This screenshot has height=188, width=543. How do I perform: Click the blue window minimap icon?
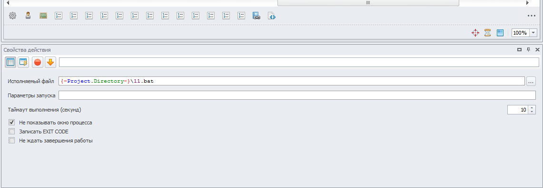coord(500,33)
